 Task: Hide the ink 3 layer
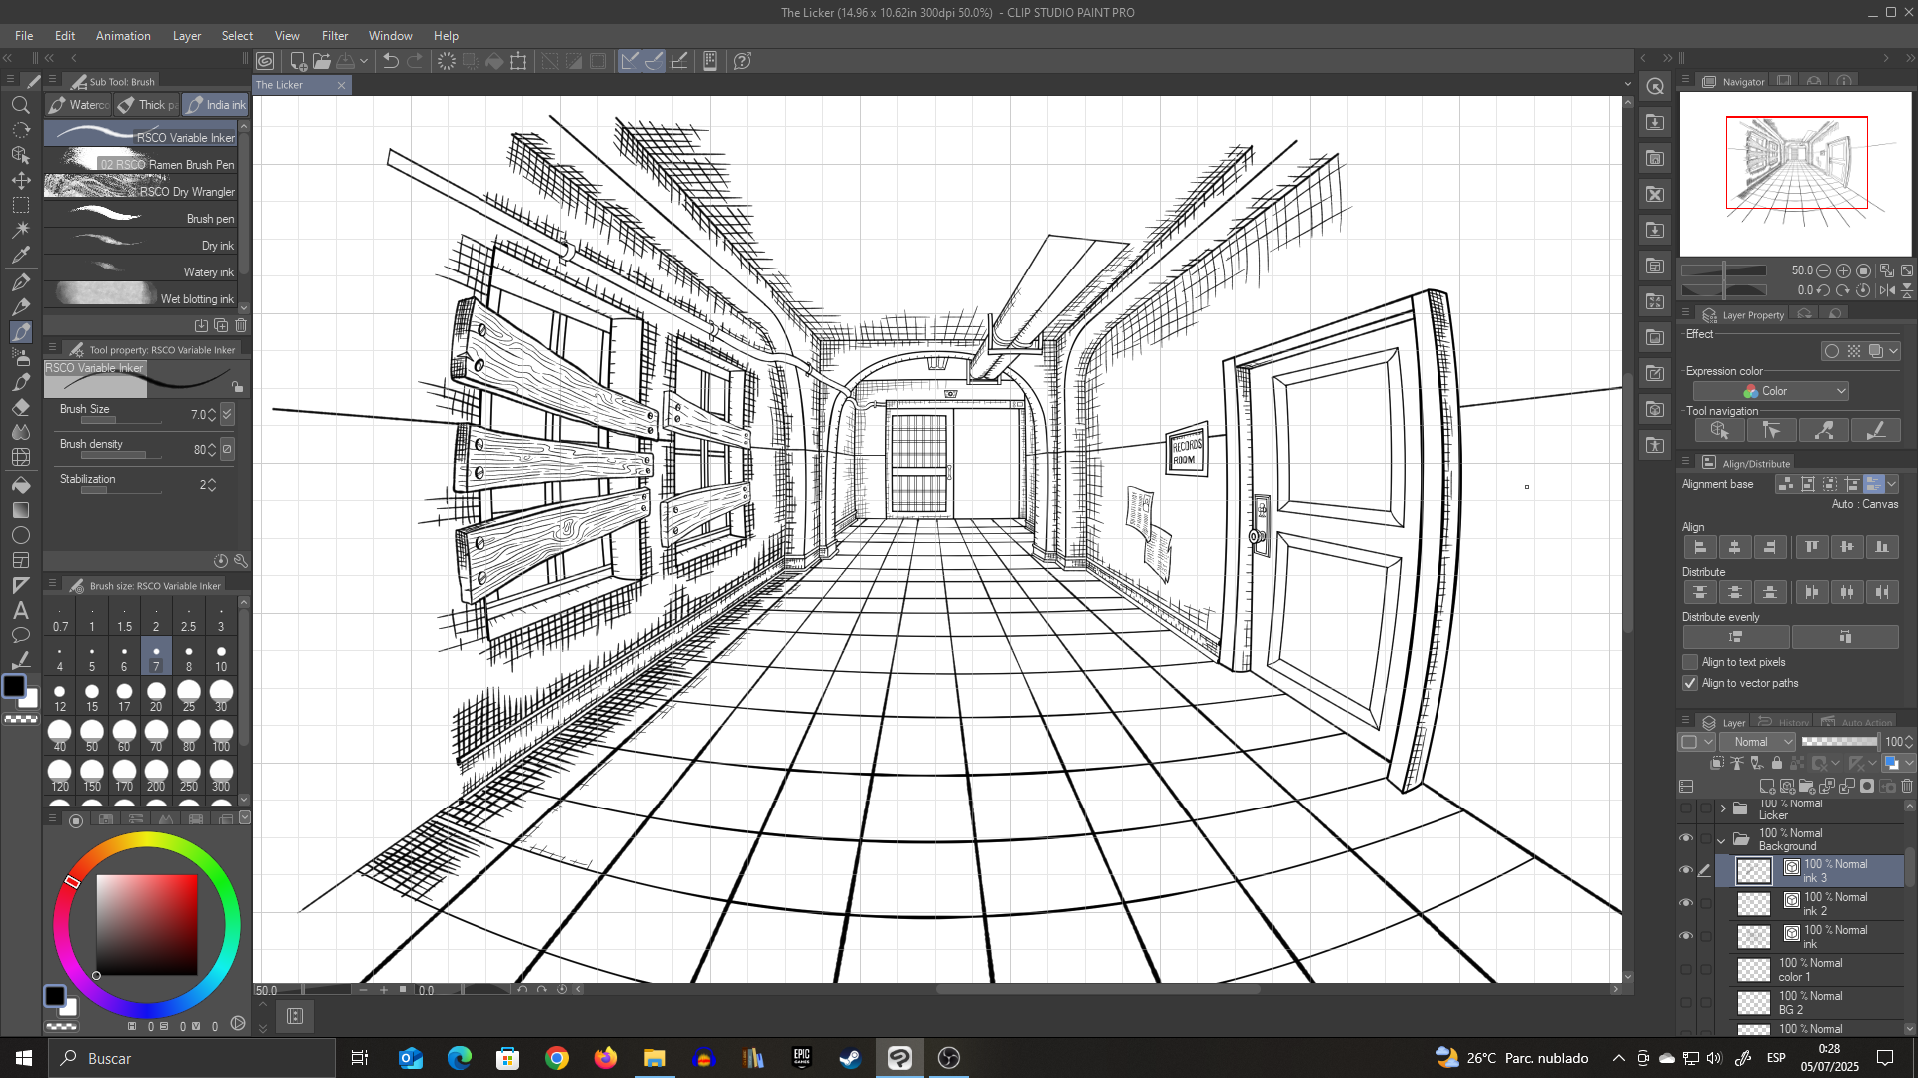click(x=1686, y=870)
